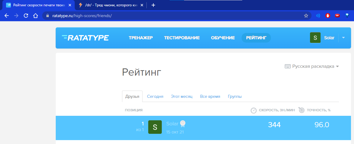The height and width of the screenshot is (144, 354).
Task: Close the /dr/ thread tab
Action: (x=142, y=5)
